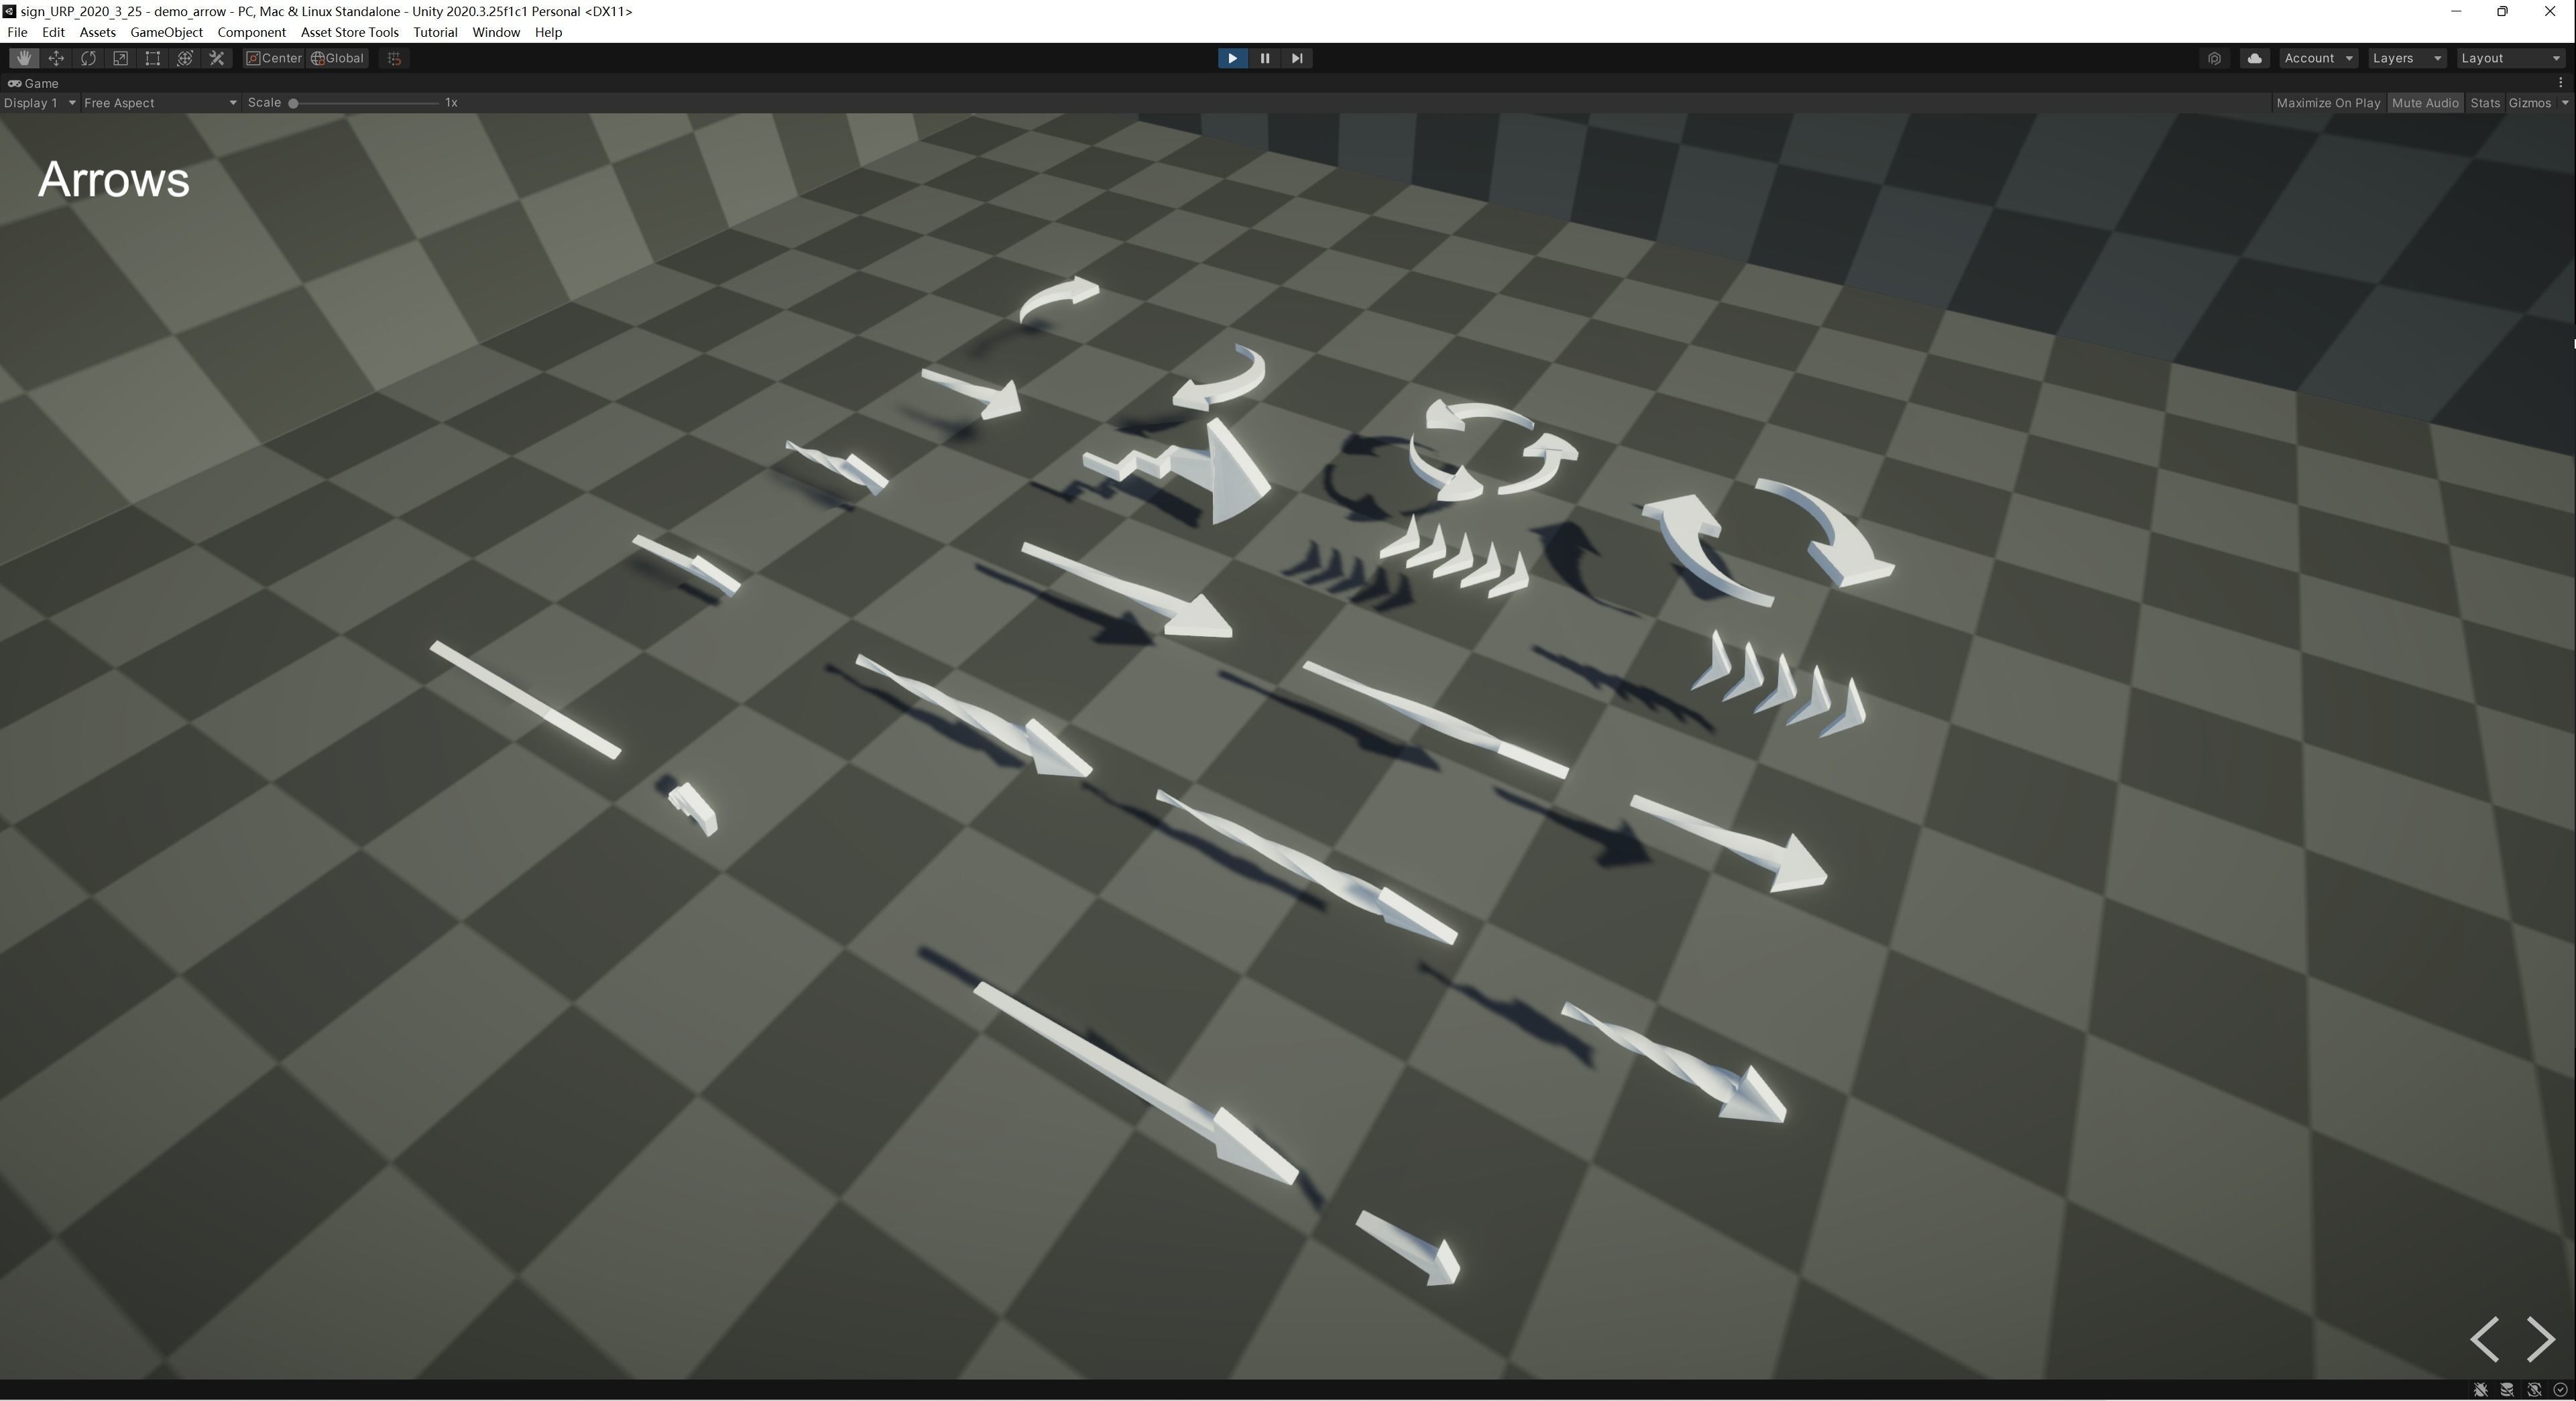2576x1401 pixels.
Task: Open the Asset Store Tools menu
Action: tap(349, 32)
